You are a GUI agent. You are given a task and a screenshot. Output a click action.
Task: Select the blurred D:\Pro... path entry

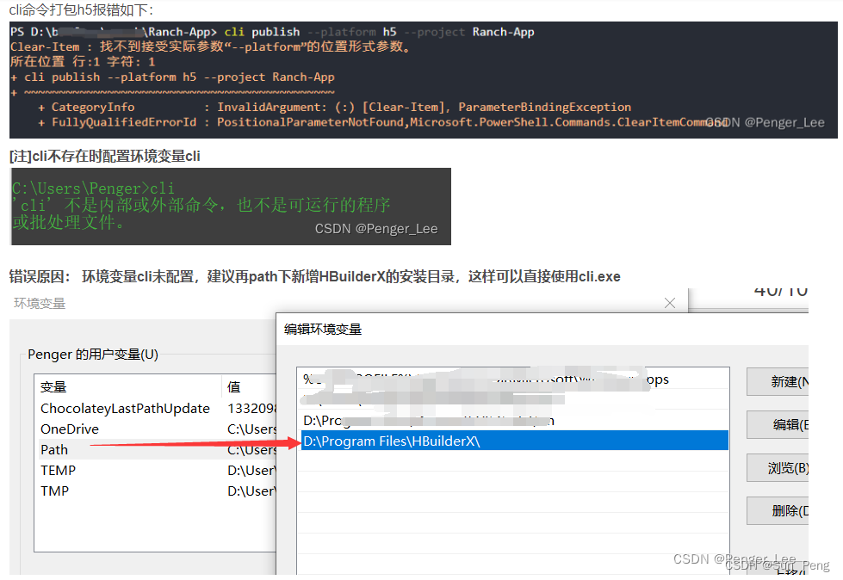click(x=515, y=421)
